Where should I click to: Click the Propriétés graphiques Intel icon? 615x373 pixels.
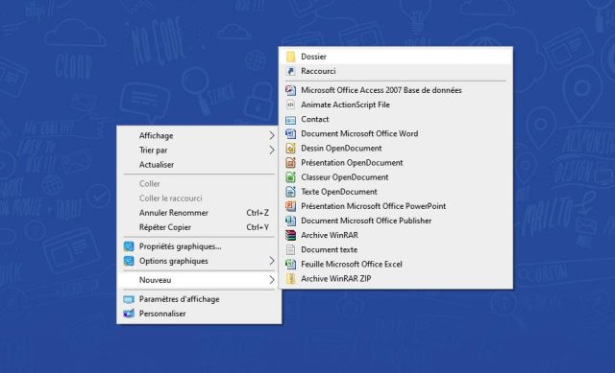click(129, 246)
